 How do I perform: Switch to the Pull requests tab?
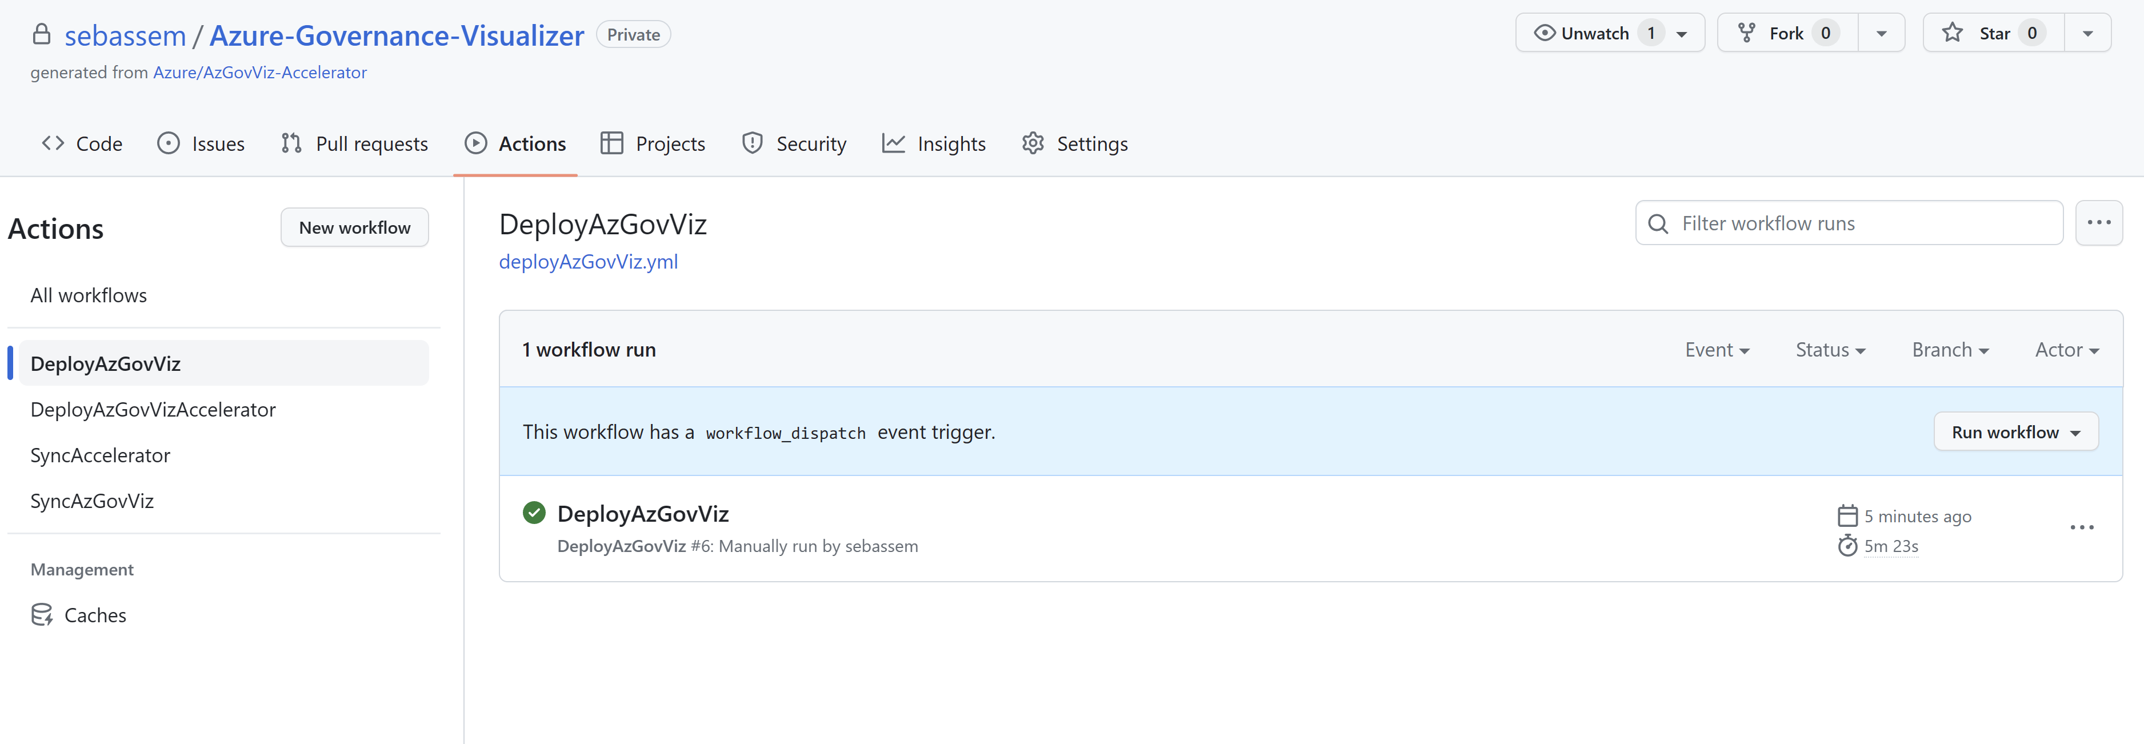pyautogui.click(x=355, y=143)
